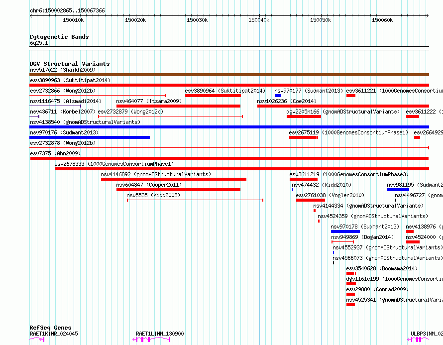Click the 150040k ruler position marker
This screenshot has height=345, width=443.
click(259, 20)
